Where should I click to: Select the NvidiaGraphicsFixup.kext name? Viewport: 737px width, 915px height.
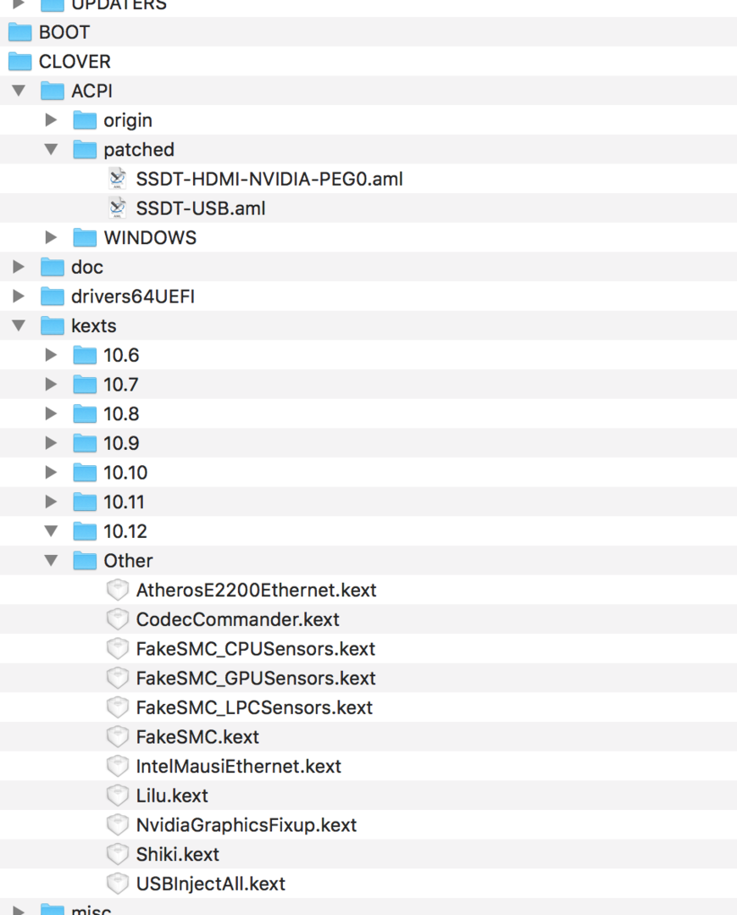click(247, 825)
